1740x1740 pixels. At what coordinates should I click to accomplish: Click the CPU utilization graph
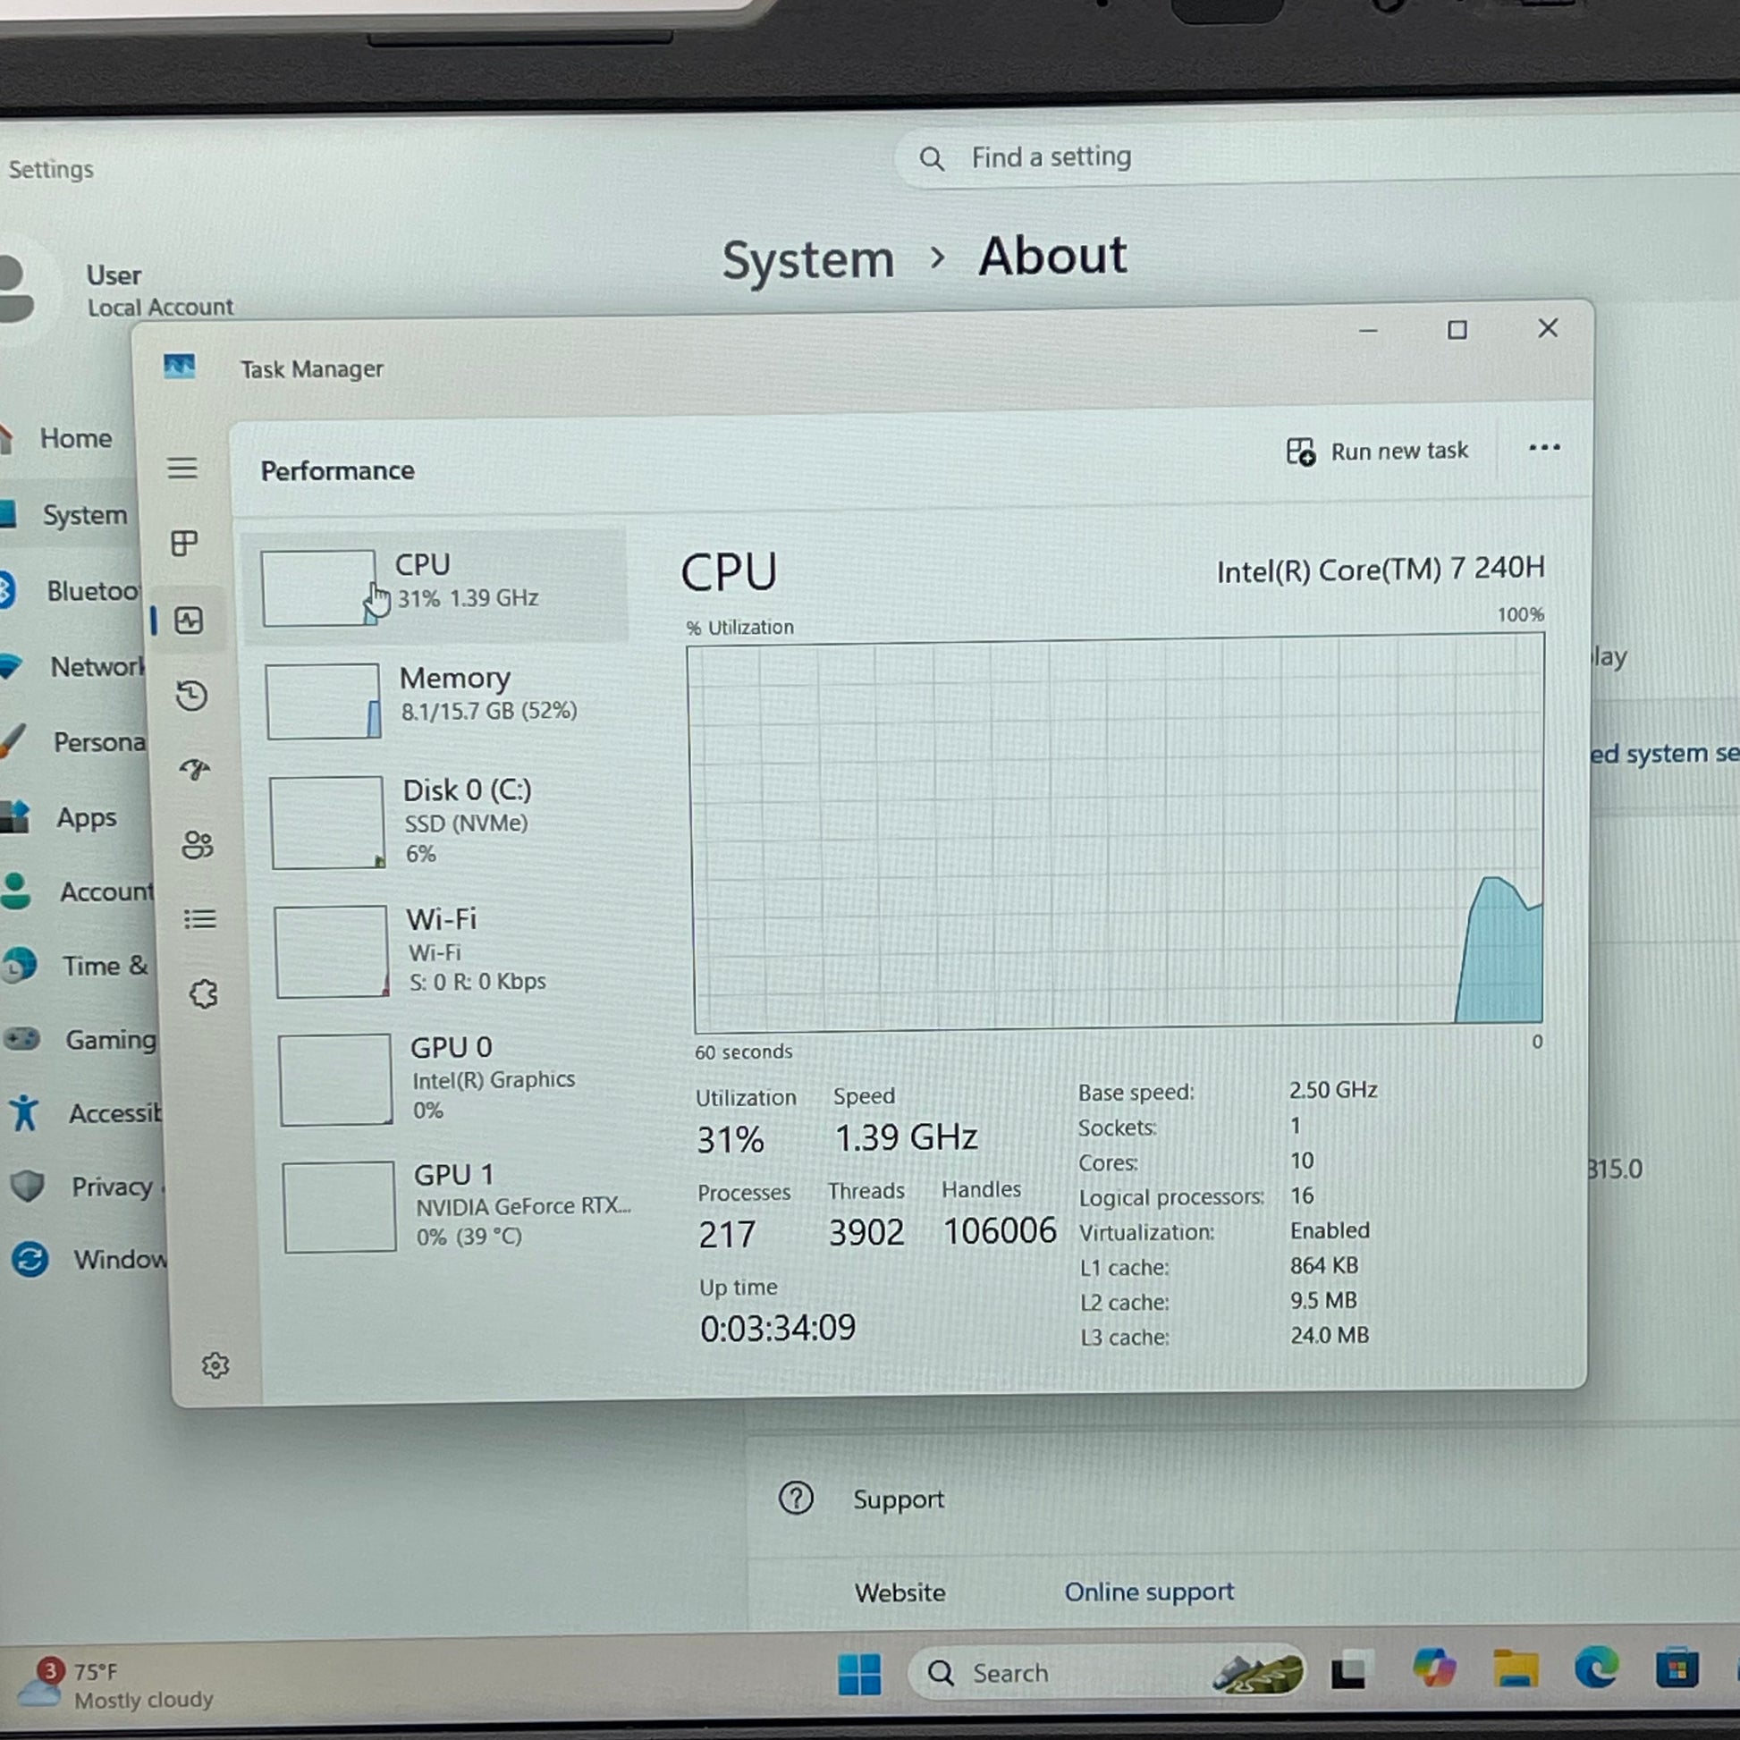(1117, 832)
